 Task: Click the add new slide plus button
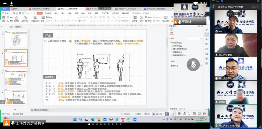tap(15, 109)
